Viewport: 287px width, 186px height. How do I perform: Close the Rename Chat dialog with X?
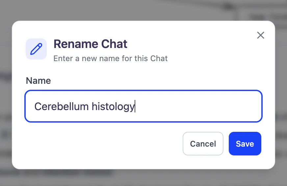pos(260,35)
